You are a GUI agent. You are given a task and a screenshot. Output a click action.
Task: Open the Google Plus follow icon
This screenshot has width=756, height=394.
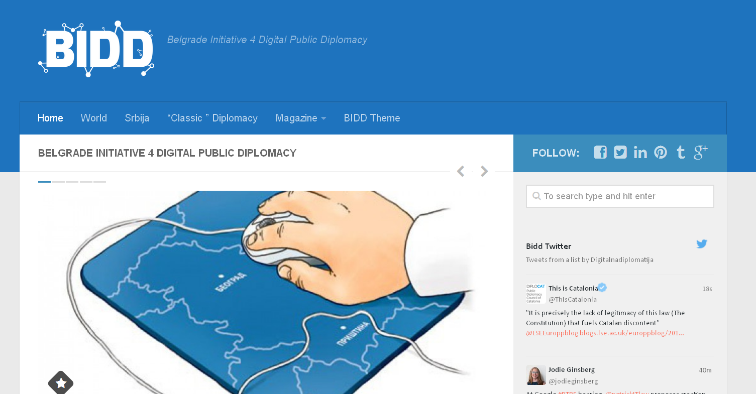[701, 152]
